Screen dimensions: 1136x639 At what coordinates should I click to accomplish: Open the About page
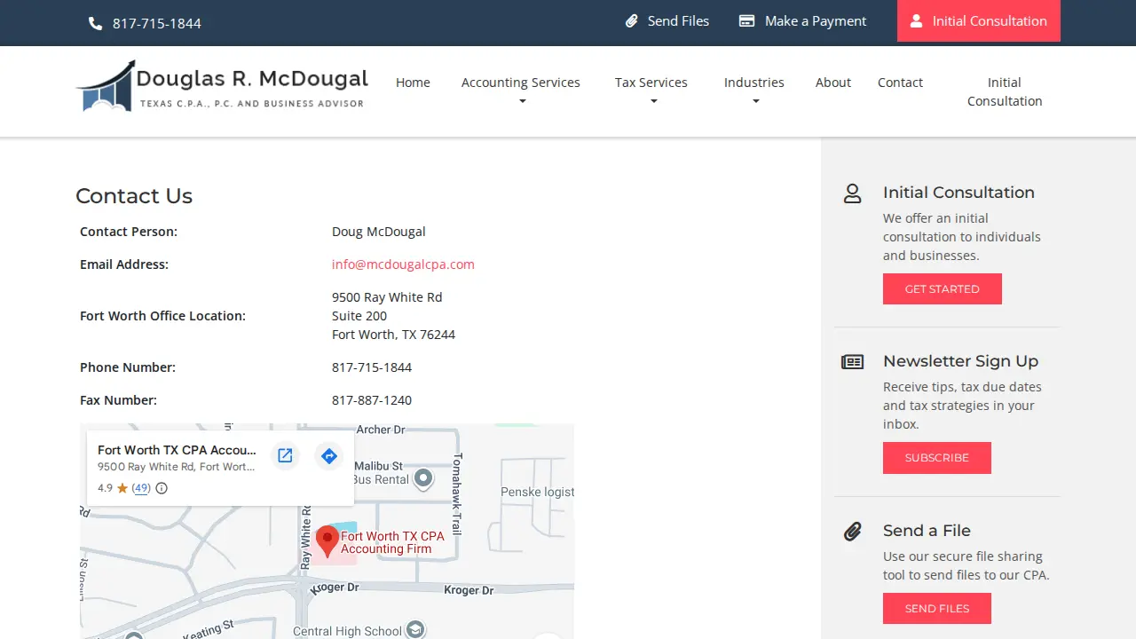pyautogui.click(x=833, y=83)
